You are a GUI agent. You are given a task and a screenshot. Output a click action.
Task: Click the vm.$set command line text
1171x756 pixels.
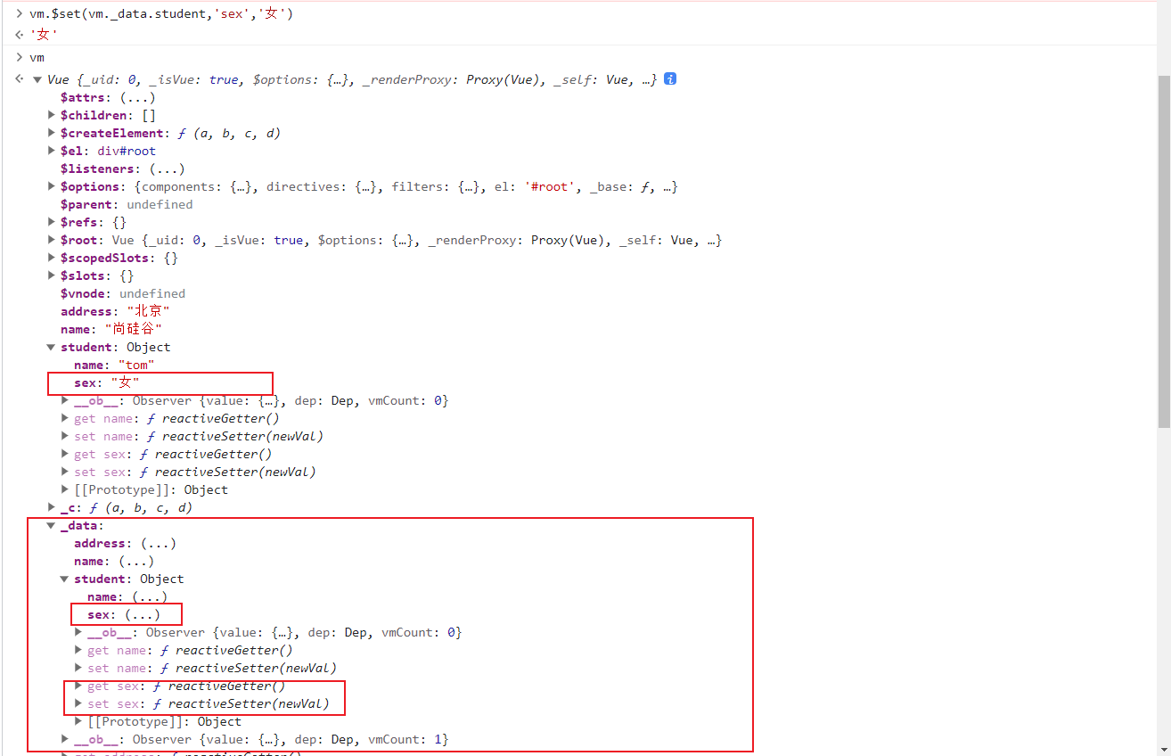pos(161,13)
